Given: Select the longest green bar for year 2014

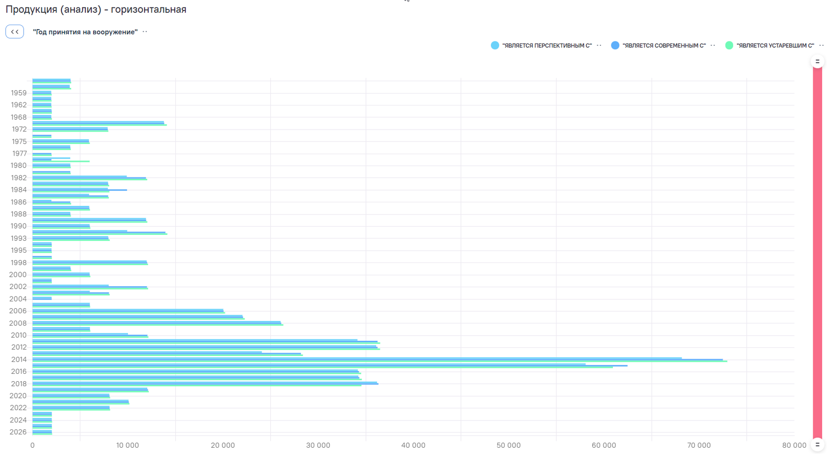Looking at the screenshot, I should pyautogui.click(x=379, y=361).
